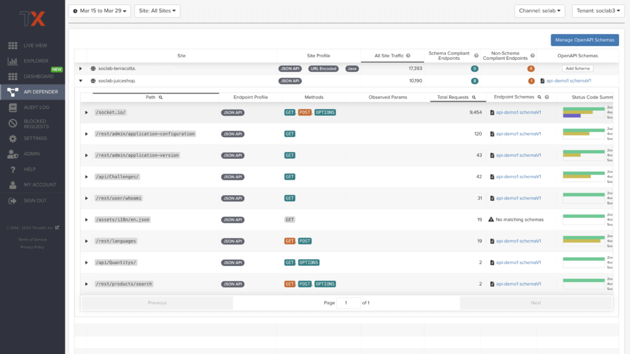Click No matching schemas warning icon
This screenshot has height=354, width=630.
(x=491, y=220)
